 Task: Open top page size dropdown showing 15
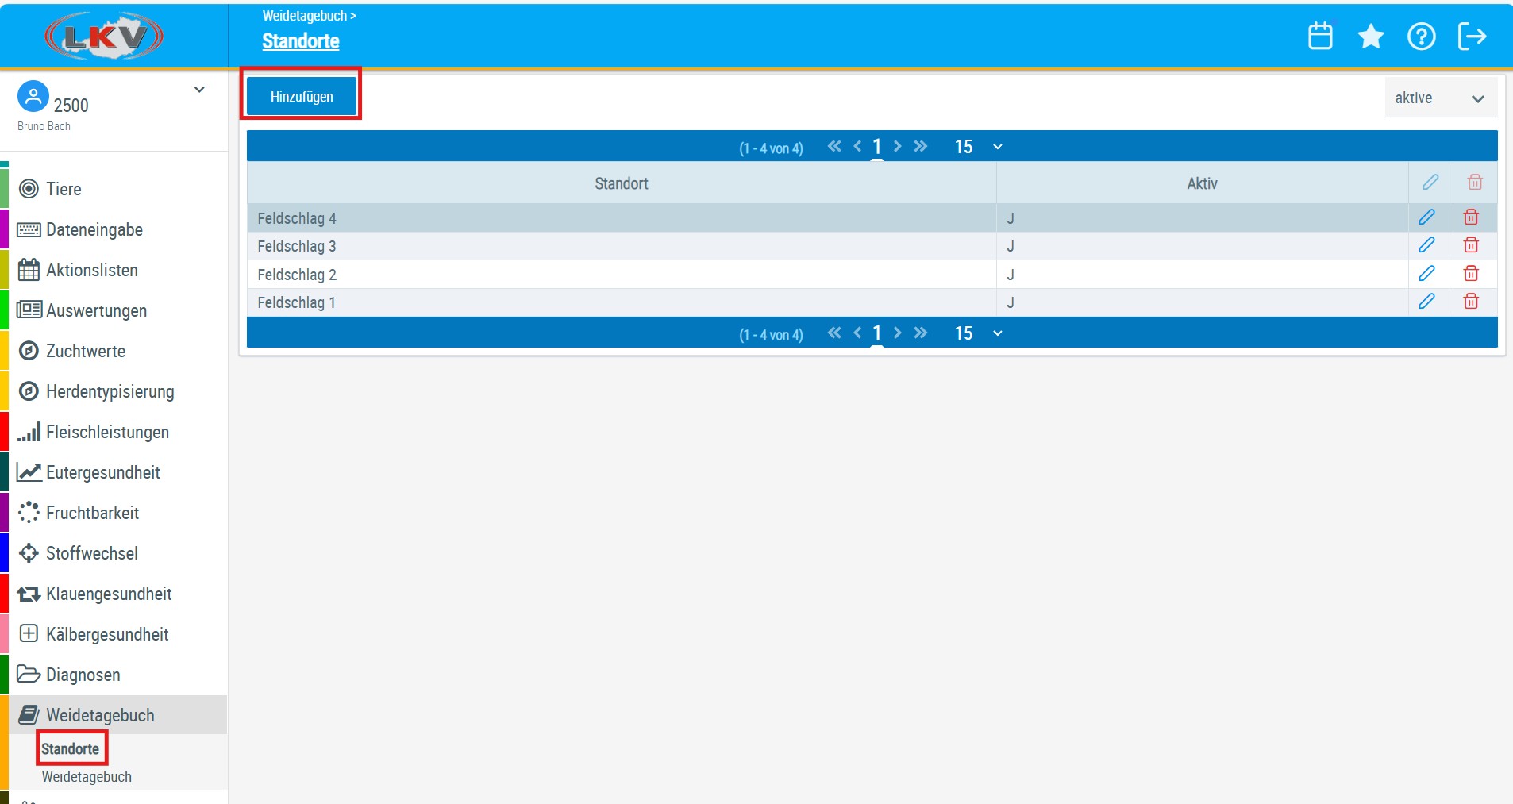[978, 147]
